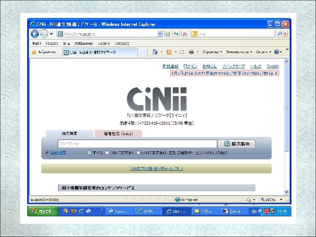Launch Firefox from Quick Launch
The image size is (316, 237).
[x=74, y=211]
